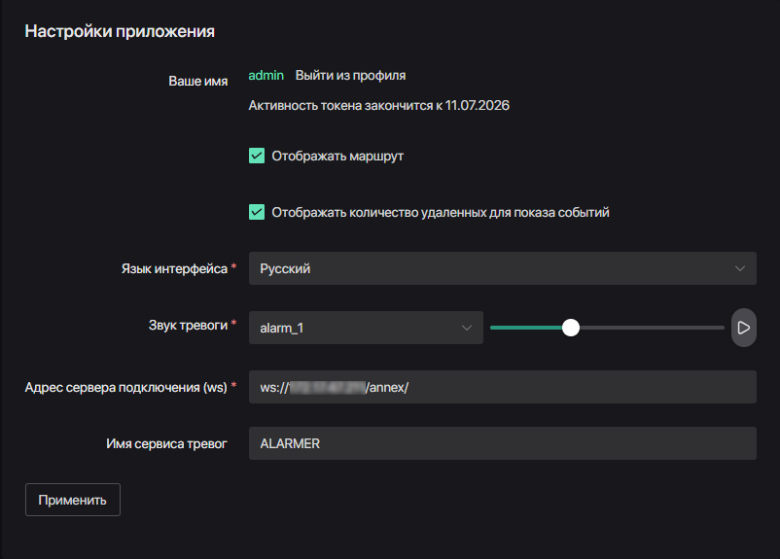Screen dimensions: 780x559
Task: Click the deleted events count label text
Action: point(440,212)
